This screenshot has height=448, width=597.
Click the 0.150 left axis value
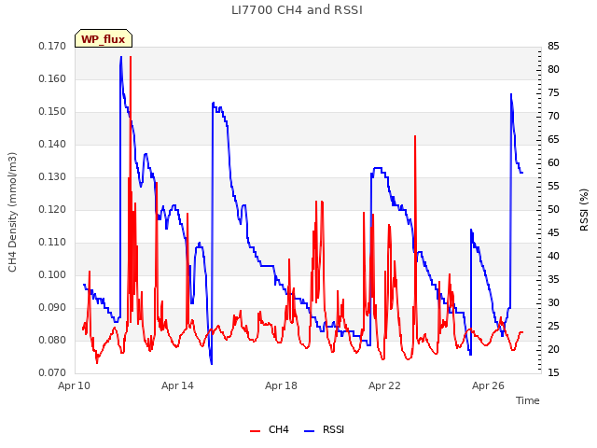pos(52,112)
